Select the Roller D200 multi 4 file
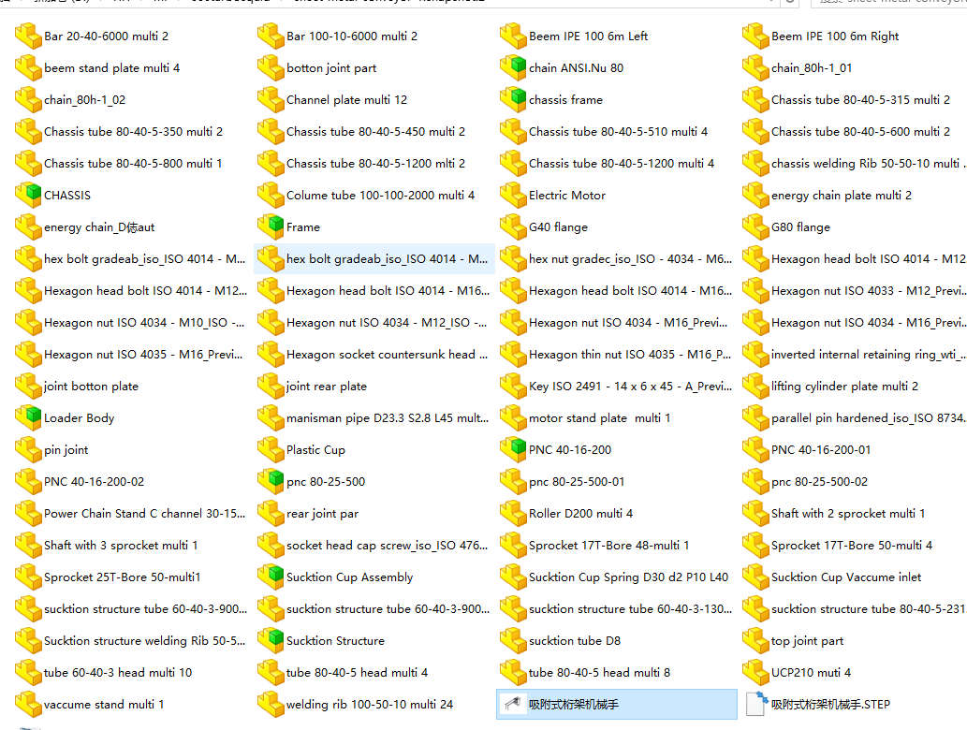Image resolution: width=967 pixels, height=730 pixels. click(580, 514)
